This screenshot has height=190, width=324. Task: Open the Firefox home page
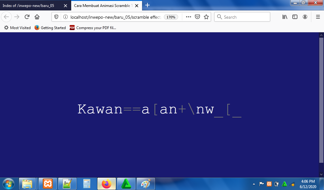coord(37,17)
